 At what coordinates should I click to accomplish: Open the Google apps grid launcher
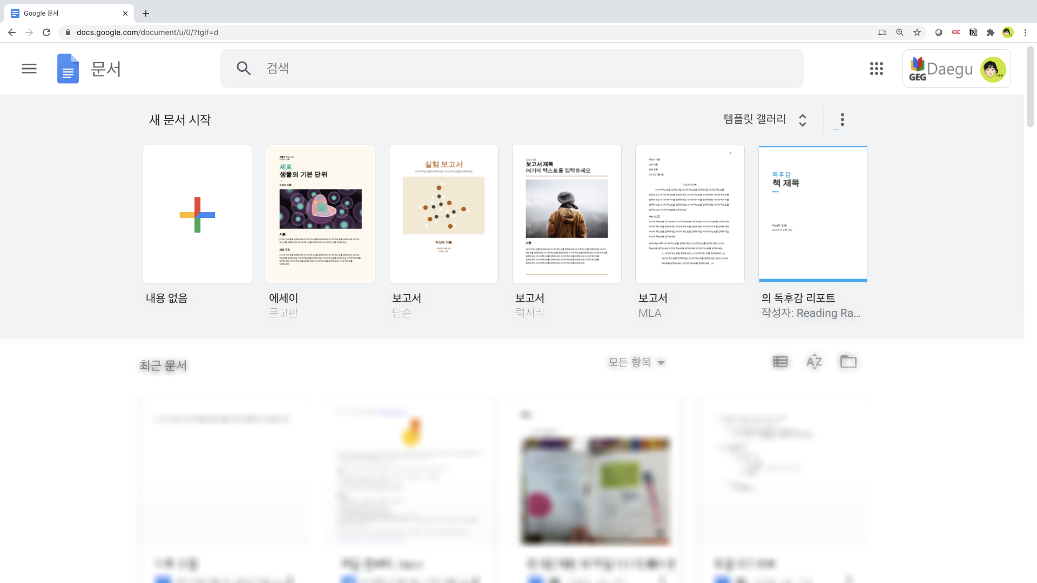(876, 69)
